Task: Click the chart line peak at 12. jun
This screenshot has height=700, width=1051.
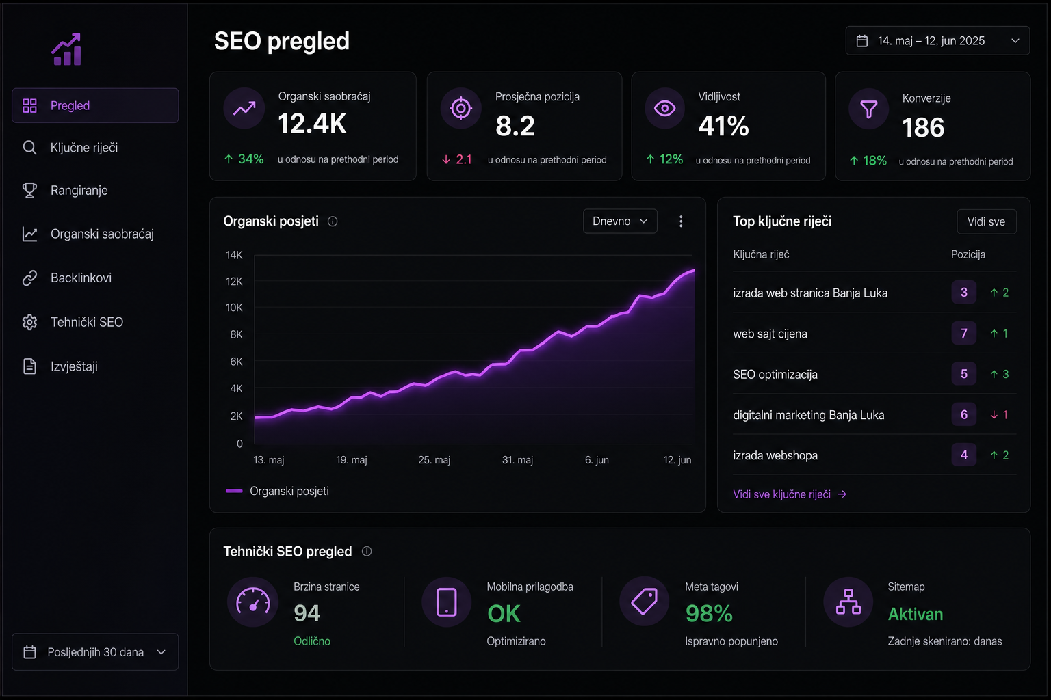Action: tap(692, 271)
